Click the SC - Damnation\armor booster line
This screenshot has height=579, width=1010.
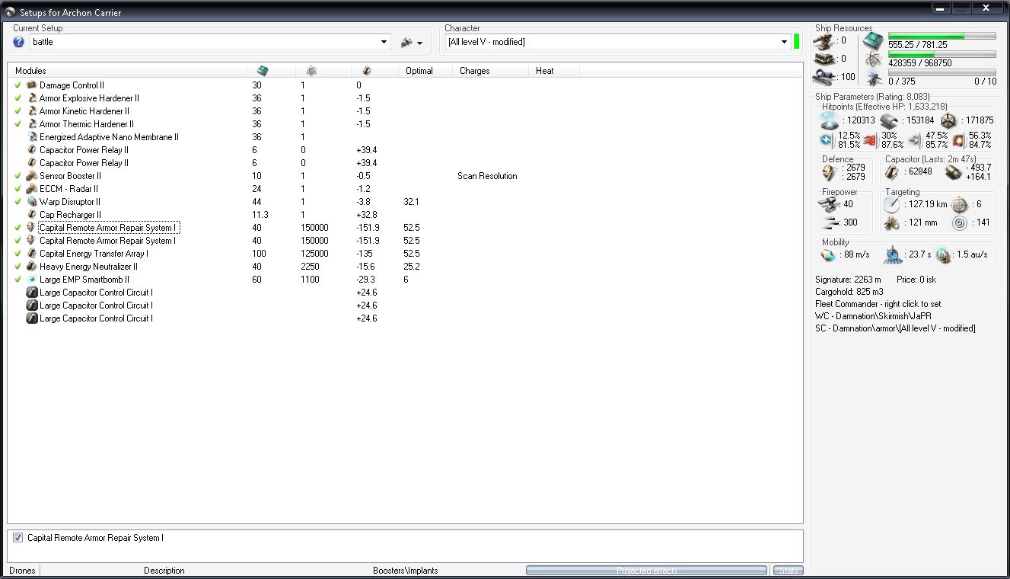point(895,328)
